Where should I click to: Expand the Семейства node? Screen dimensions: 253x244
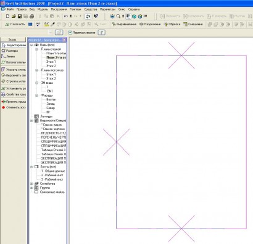point(31,184)
